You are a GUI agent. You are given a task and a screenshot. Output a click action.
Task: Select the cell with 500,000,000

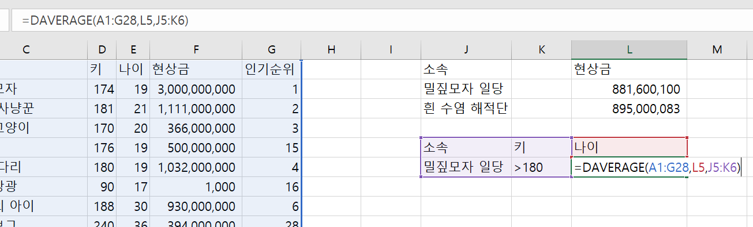click(196, 148)
